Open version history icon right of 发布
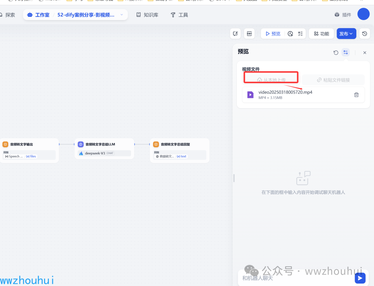This screenshot has width=374, height=286. coord(364,34)
